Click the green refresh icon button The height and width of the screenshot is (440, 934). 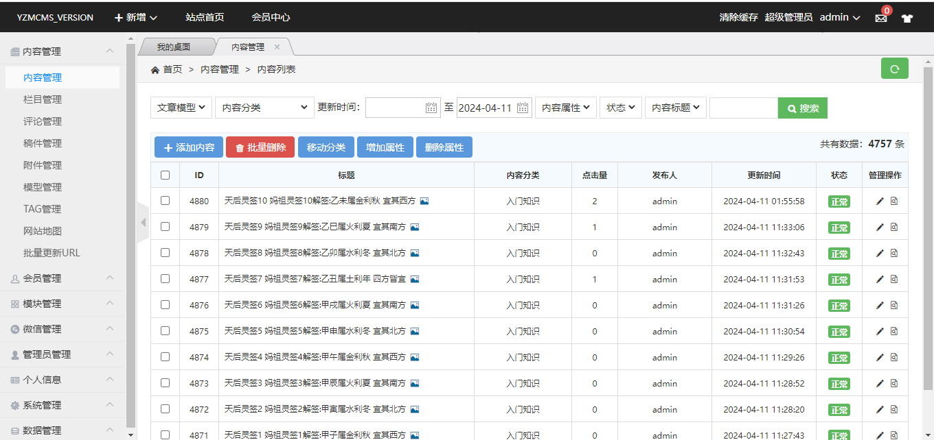click(894, 69)
